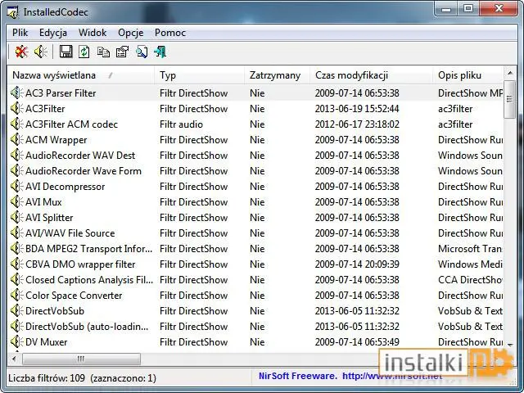Click the date 2012-06-17 23:18:02
The width and height of the screenshot is (524, 393).
(357, 124)
